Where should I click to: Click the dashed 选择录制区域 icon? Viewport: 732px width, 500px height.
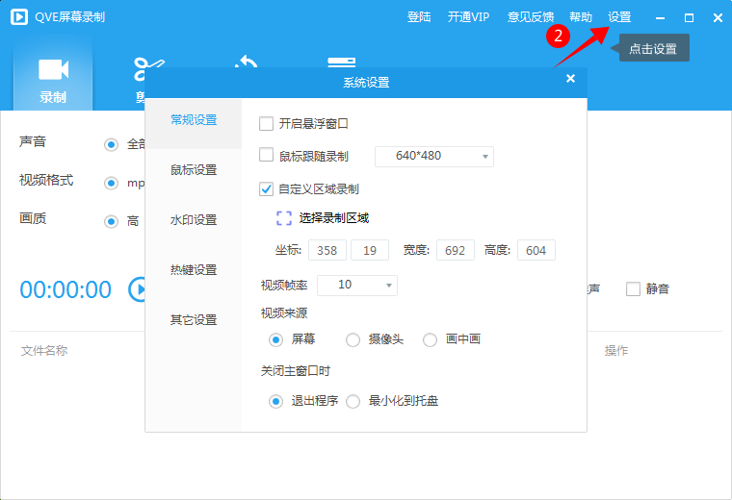[284, 218]
